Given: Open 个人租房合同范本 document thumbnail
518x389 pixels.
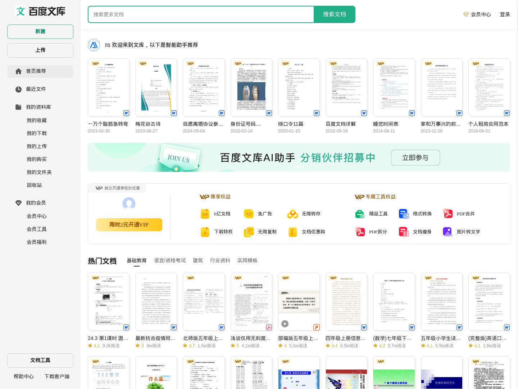Looking at the screenshot, I should (489, 88).
